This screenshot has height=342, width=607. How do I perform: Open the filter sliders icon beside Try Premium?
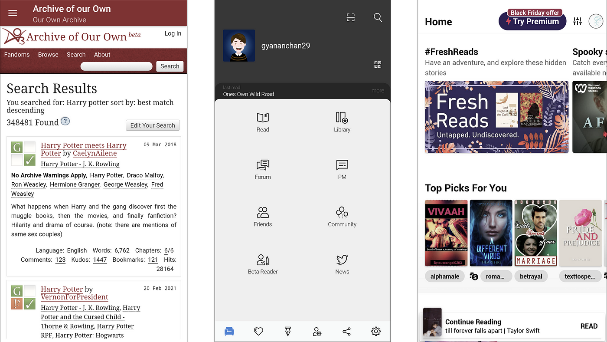578,21
